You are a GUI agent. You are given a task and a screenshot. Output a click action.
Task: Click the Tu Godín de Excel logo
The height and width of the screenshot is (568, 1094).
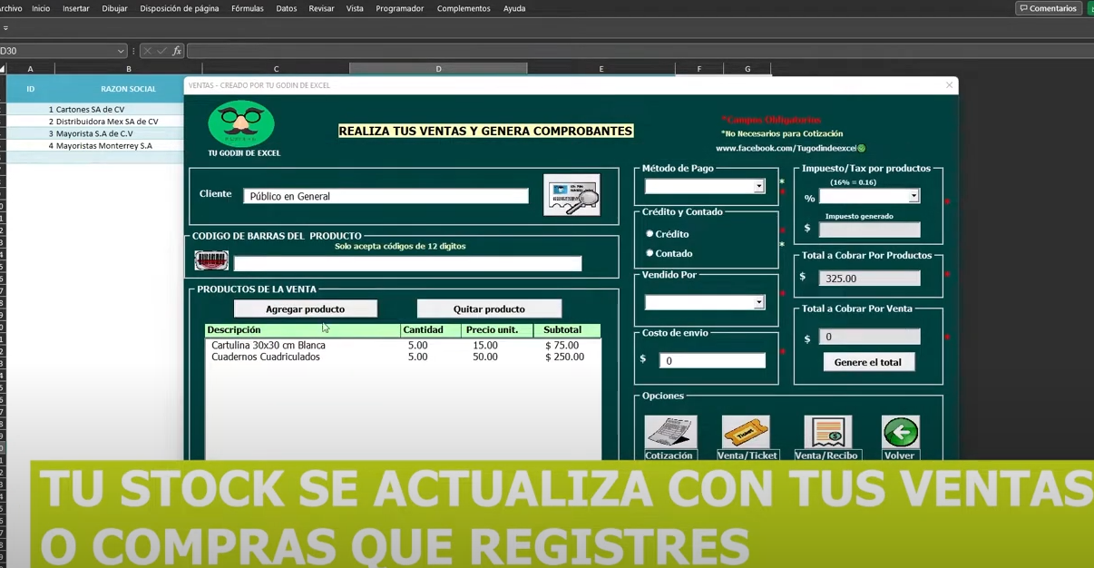[240, 122]
